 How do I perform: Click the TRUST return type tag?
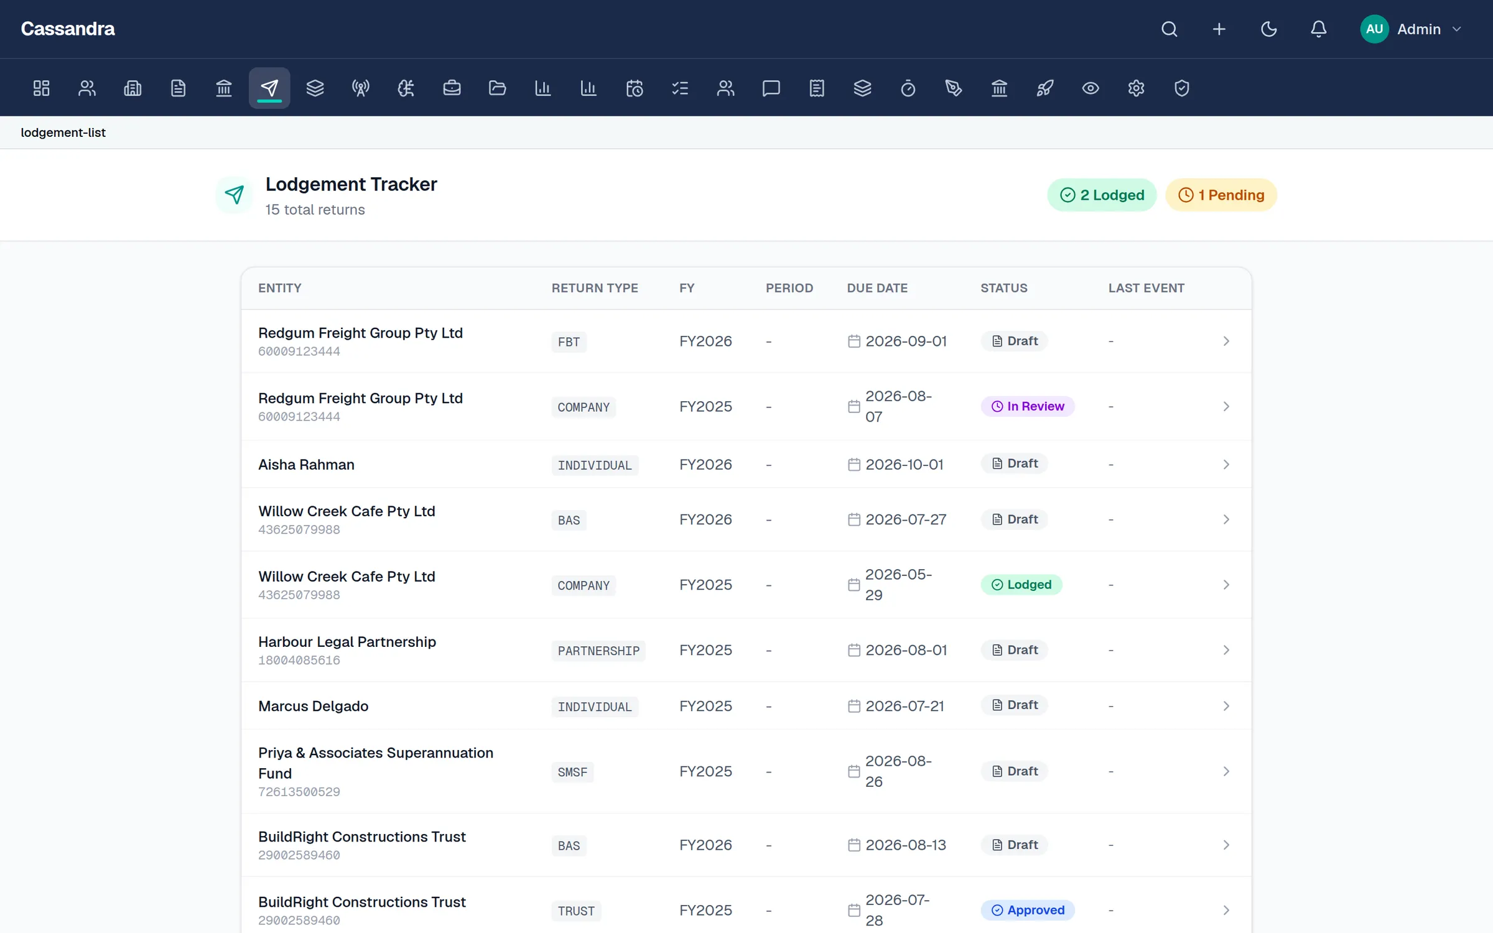(576, 911)
